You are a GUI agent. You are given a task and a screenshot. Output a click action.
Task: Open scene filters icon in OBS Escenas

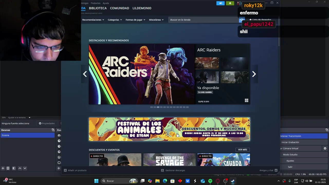[x=14, y=168]
